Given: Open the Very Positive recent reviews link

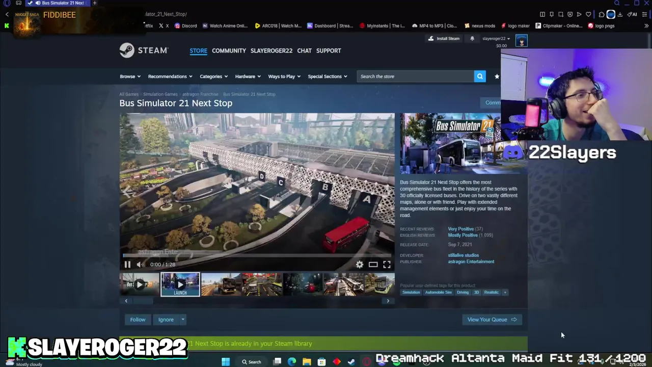Looking at the screenshot, I should tap(461, 229).
